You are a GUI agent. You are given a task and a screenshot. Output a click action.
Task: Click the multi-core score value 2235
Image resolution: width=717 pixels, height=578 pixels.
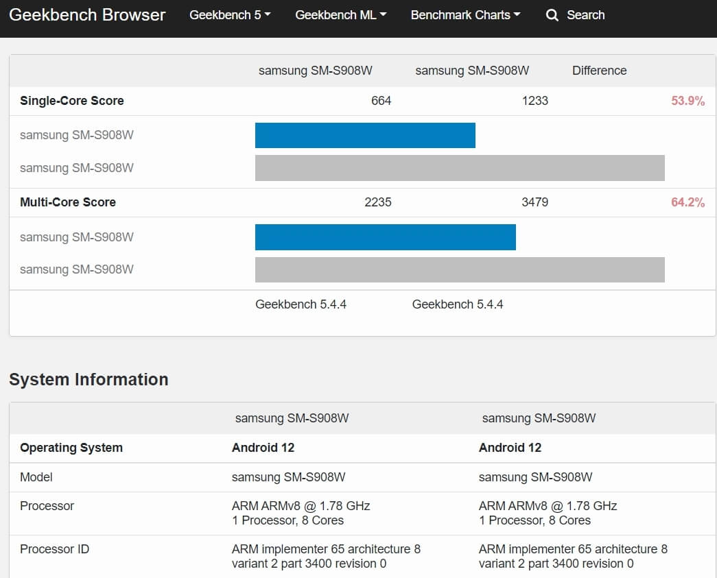pos(377,202)
